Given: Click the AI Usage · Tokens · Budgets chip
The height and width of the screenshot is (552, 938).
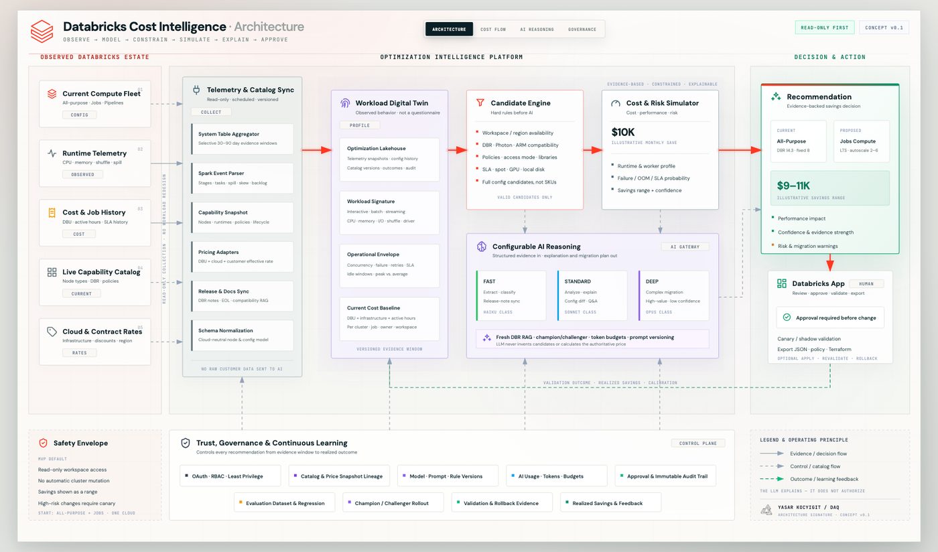Looking at the screenshot, I should (x=557, y=476).
